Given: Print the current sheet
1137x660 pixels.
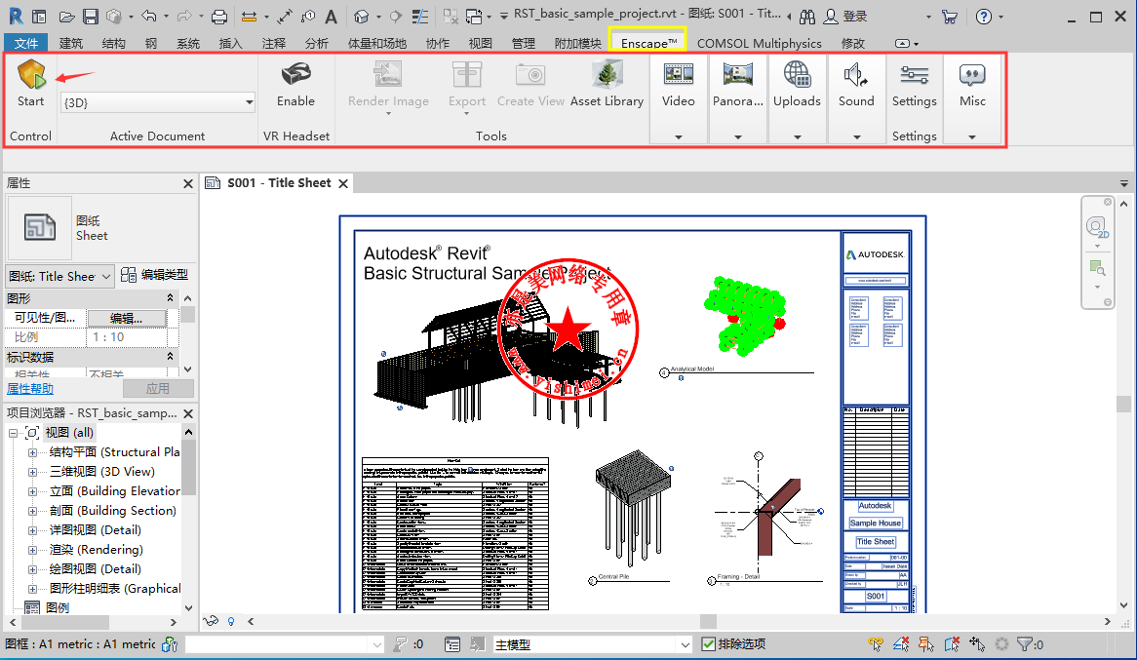Looking at the screenshot, I should [x=219, y=16].
